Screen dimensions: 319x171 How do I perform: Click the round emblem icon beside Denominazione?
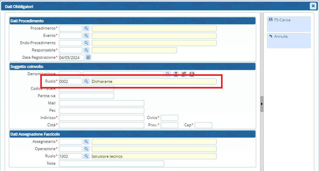click(192, 74)
